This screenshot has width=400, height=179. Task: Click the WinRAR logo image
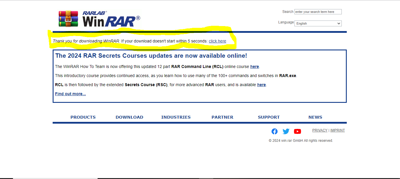click(99, 19)
